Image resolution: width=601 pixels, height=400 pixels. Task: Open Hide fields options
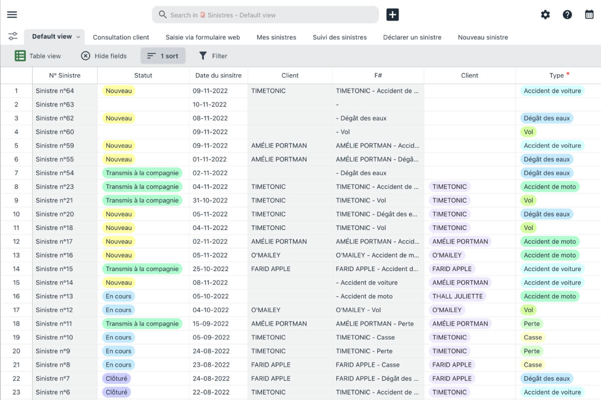[x=104, y=56]
